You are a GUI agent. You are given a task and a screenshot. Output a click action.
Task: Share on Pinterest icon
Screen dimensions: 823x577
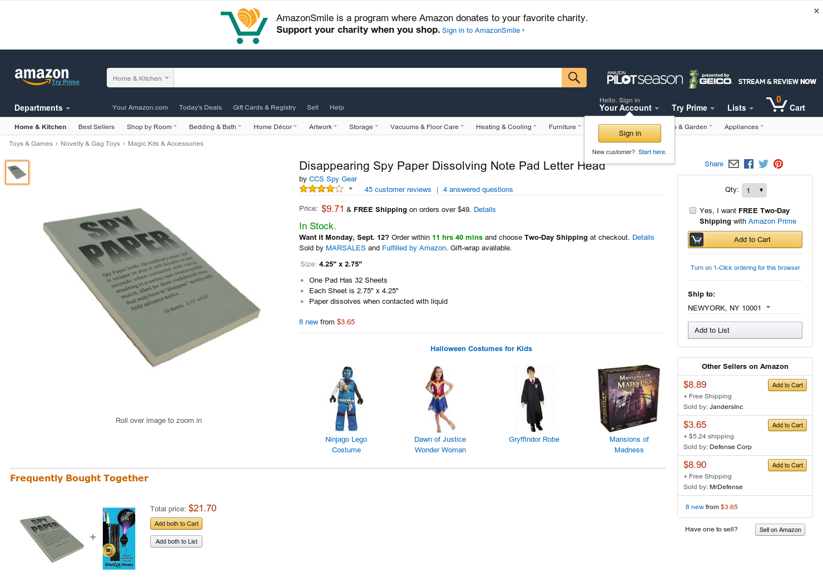pyautogui.click(x=779, y=164)
